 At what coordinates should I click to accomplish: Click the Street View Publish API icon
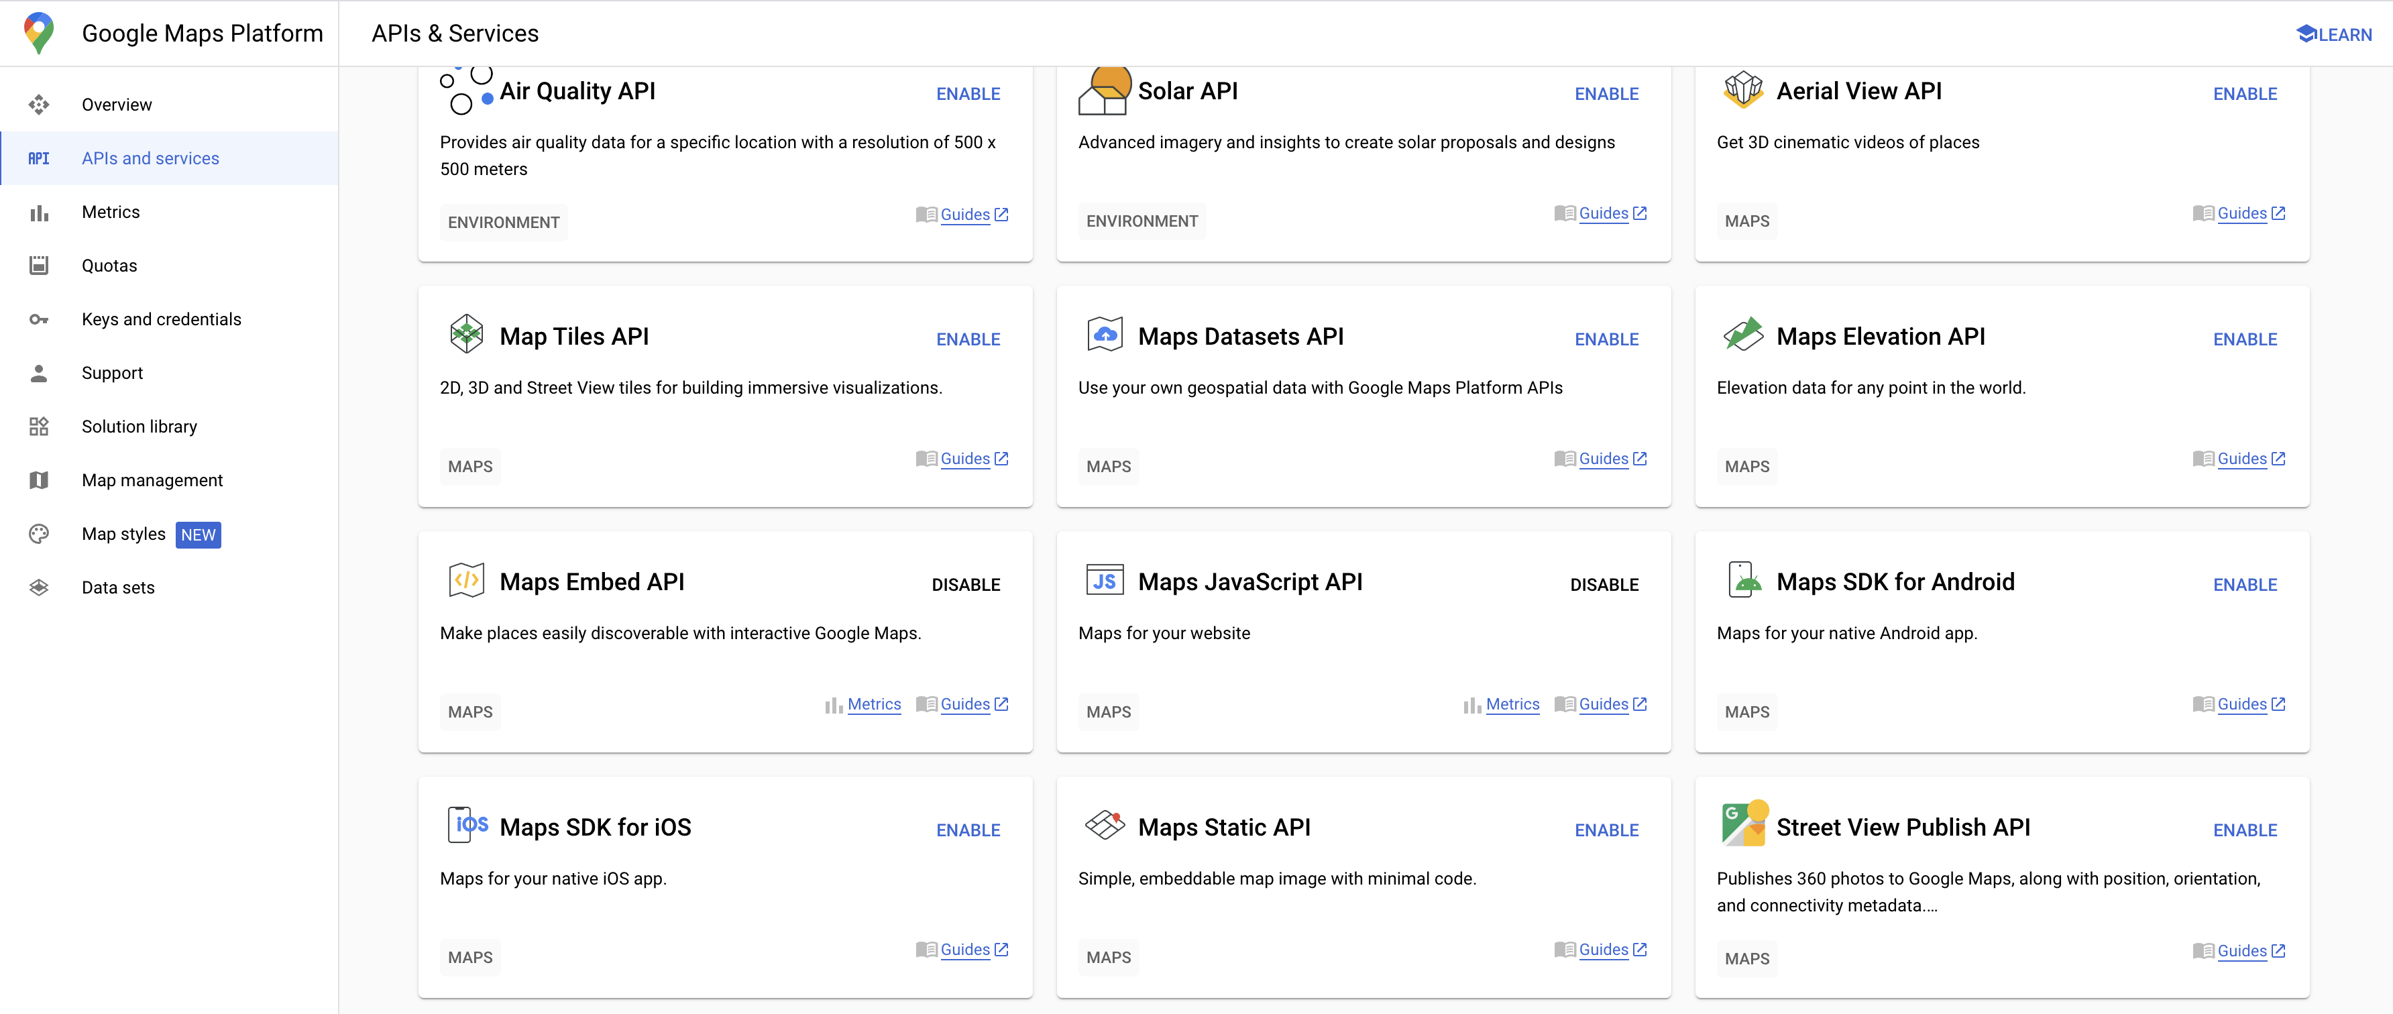pyautogui.click(x=1744, y=824)
